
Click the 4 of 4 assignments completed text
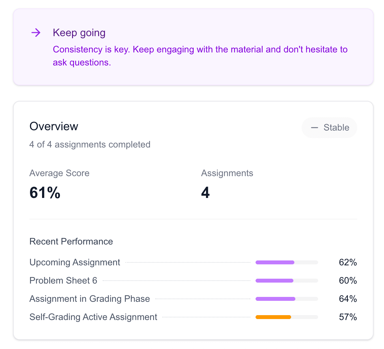coord(90,145)
